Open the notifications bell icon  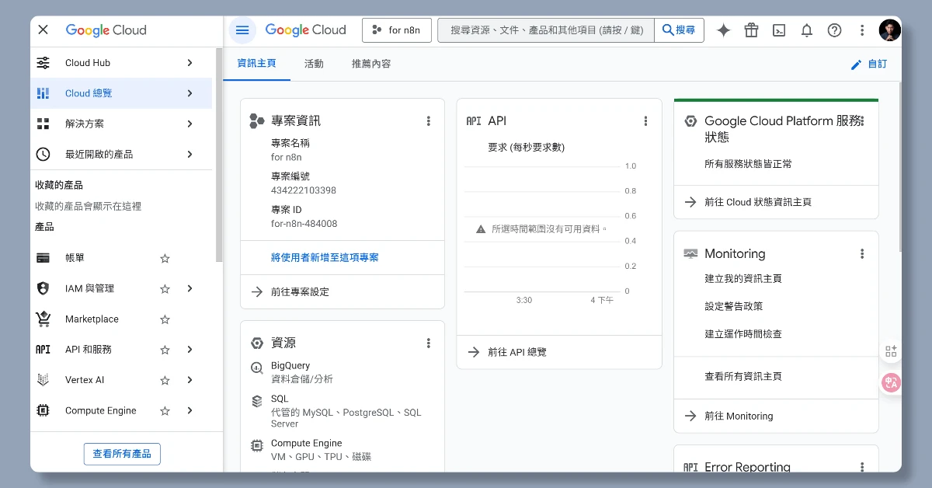(807, 30)
